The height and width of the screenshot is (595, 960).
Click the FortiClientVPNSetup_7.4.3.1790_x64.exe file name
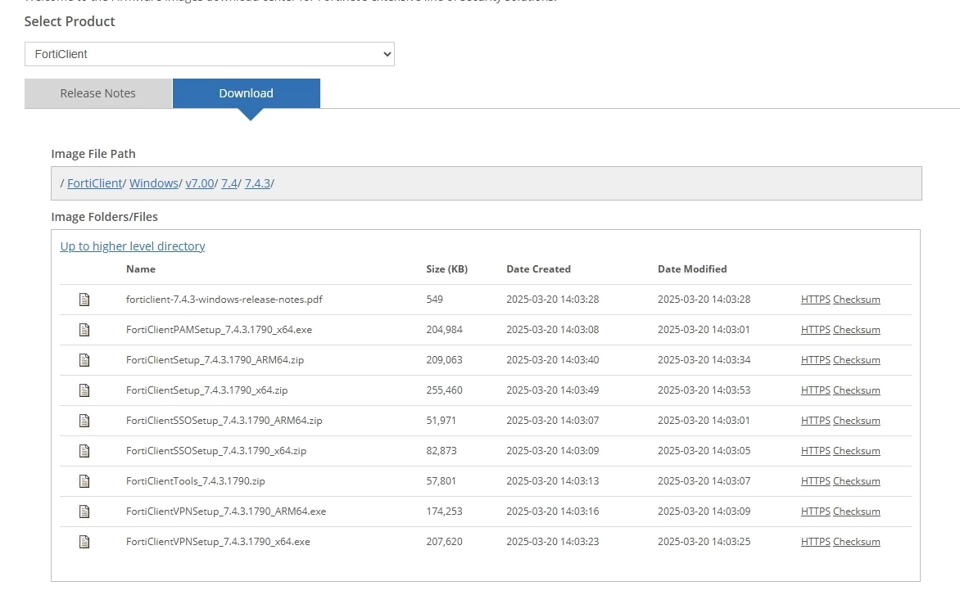click(218, 541)
